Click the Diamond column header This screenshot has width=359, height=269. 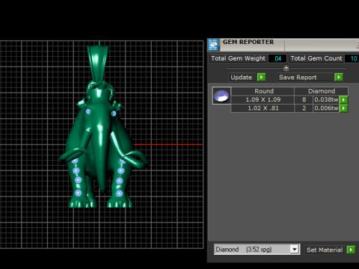pyautogui.click(x=322, y=91)
